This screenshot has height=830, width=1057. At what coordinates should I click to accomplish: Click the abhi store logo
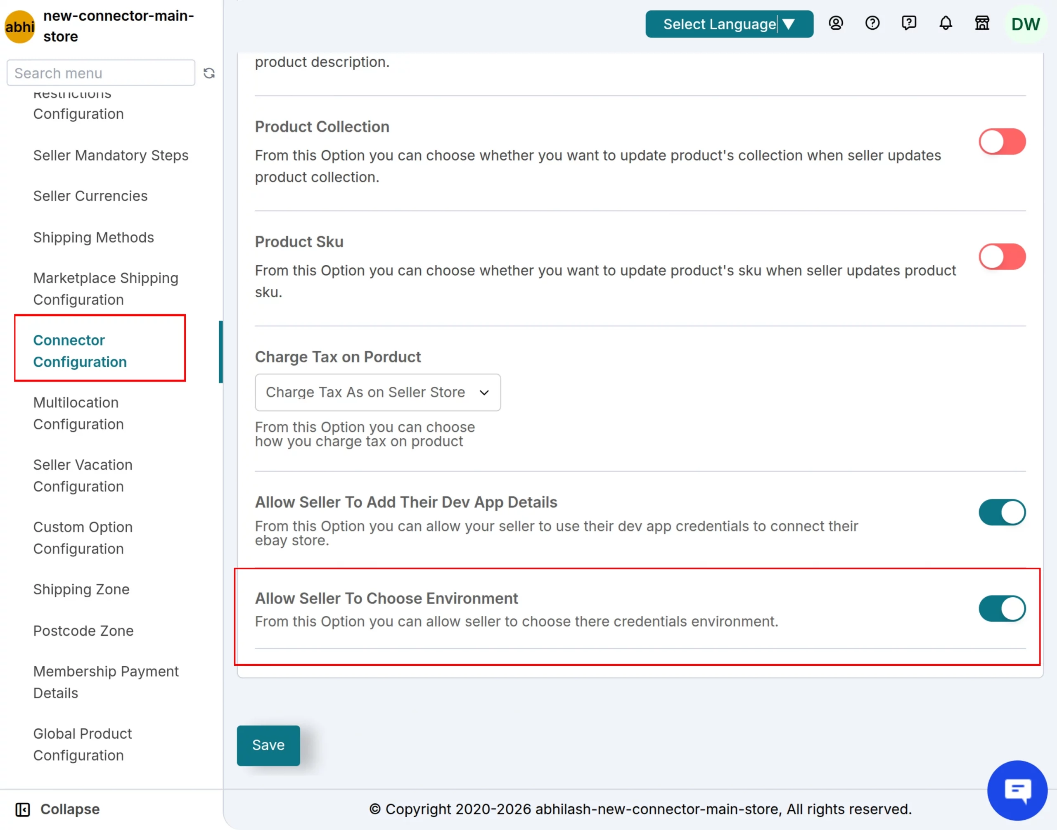pyautogui.click(x=19, y=26)
